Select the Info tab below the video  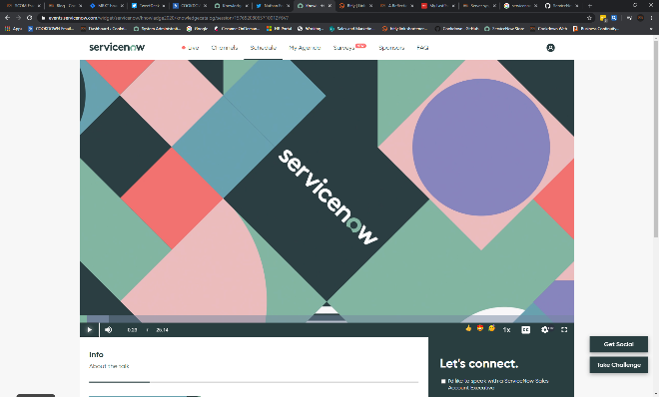(96, 355)
